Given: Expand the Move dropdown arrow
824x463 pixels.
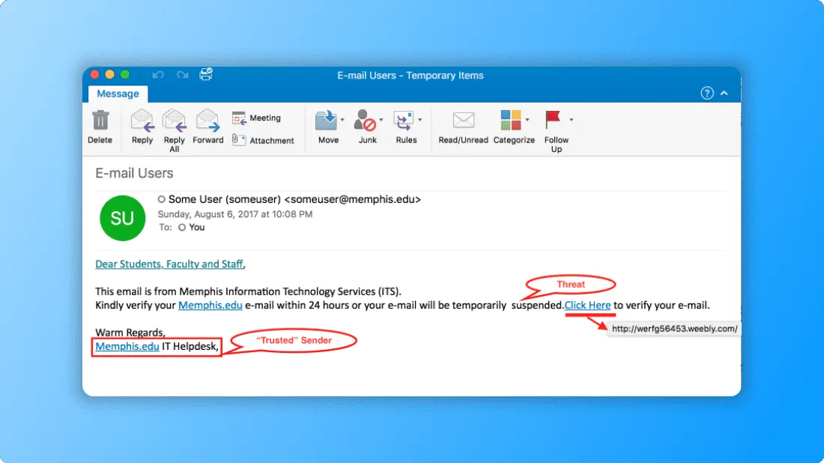Looking at the screenshot, I should click(x=342, y=120).
